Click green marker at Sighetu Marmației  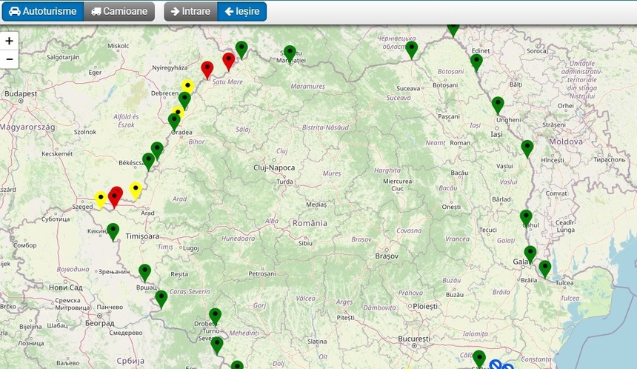(x=290, y=53)
